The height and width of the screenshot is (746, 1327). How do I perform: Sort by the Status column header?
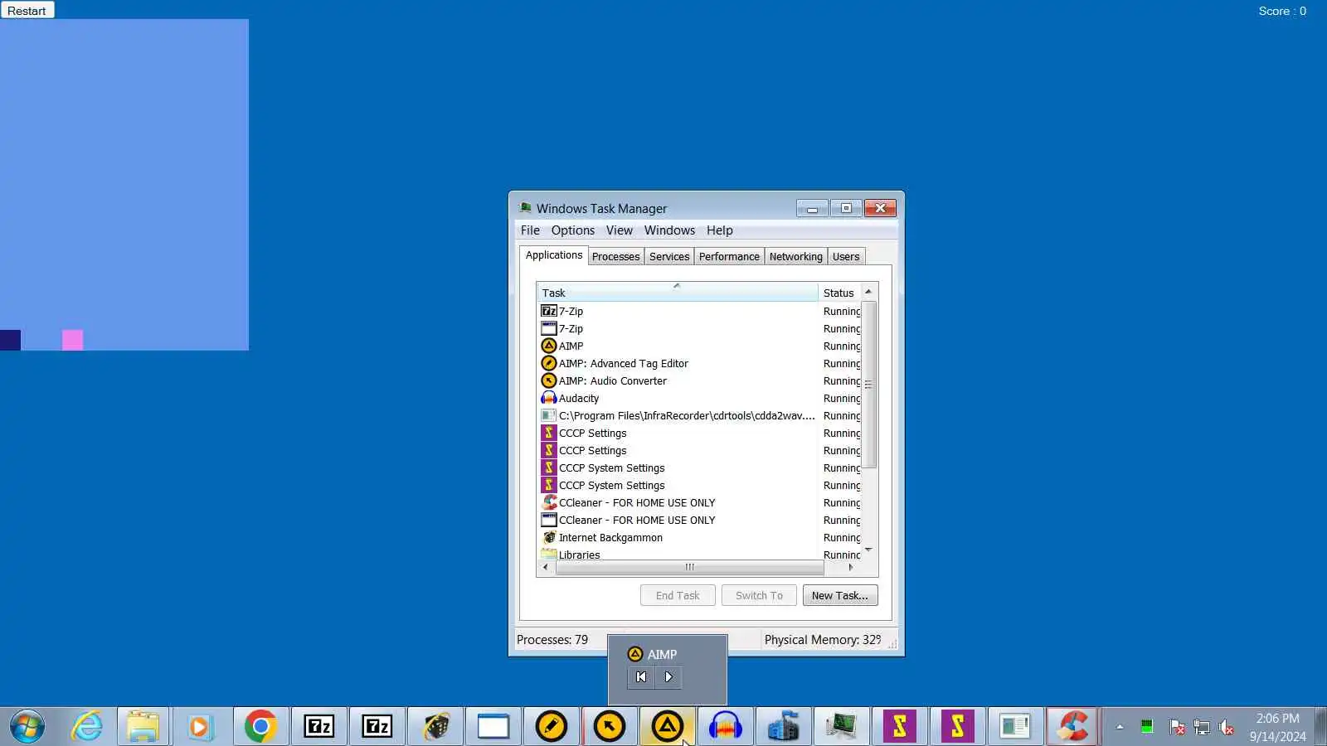tap(839, 293)
